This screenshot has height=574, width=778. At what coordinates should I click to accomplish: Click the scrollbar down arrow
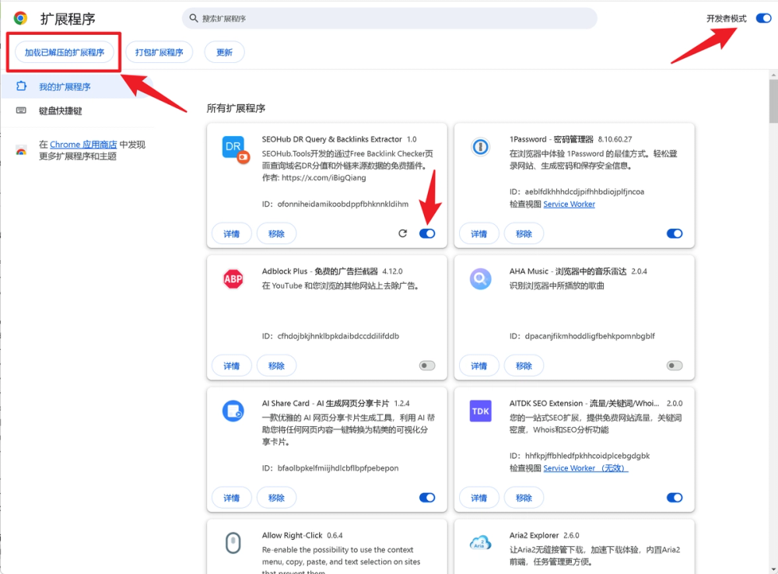pos(773,569)
